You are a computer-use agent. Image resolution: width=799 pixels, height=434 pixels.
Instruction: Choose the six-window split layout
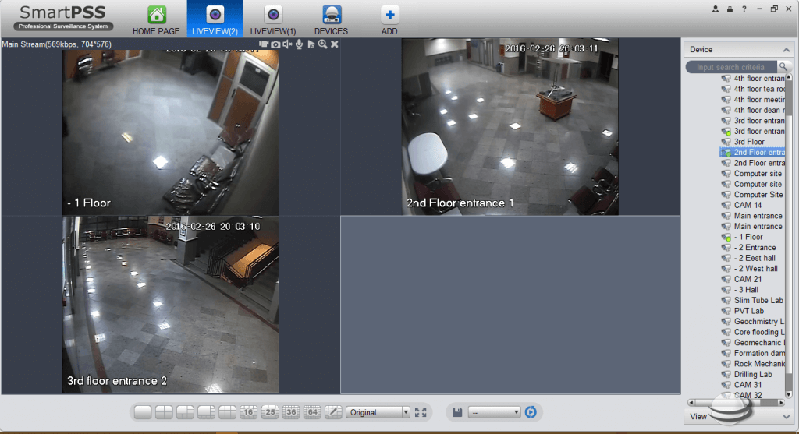pyautogui.click(x=185, y=412)
